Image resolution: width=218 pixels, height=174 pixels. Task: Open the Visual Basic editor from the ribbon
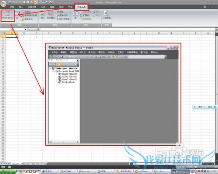click(x=7, y=15)
